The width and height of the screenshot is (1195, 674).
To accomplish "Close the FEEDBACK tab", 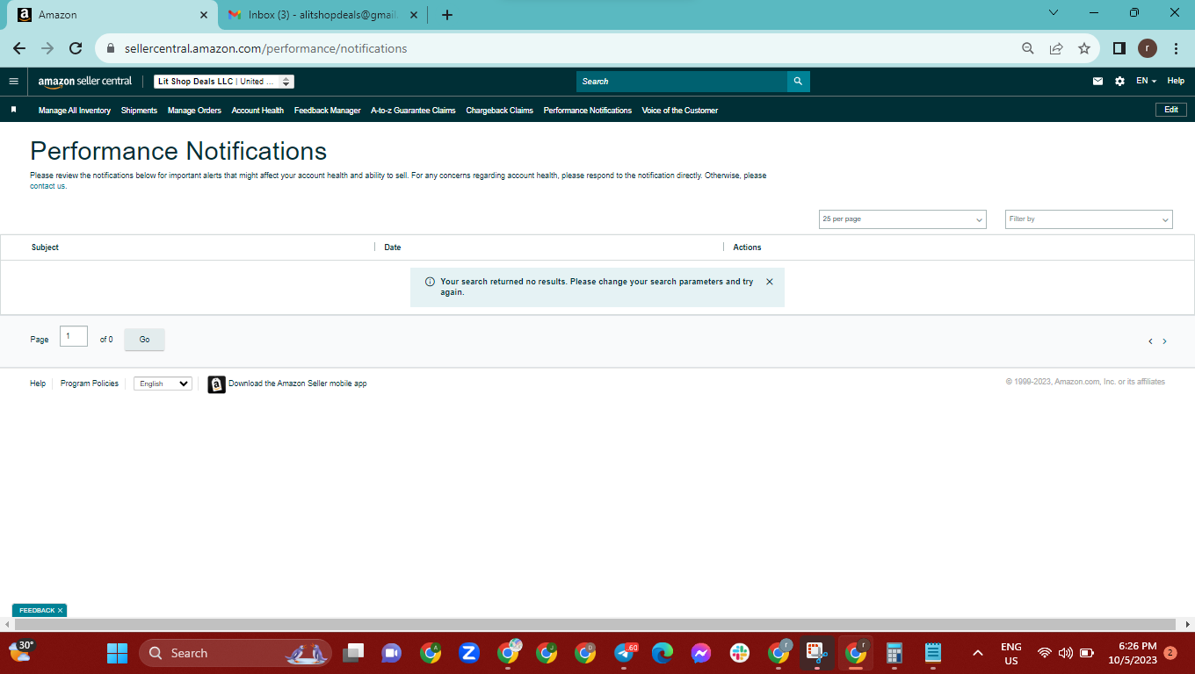I will pyautogui.click(x=61, y=610).
